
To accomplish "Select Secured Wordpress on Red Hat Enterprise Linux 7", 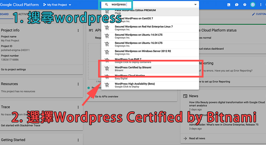I will click(x=150, y=28).
